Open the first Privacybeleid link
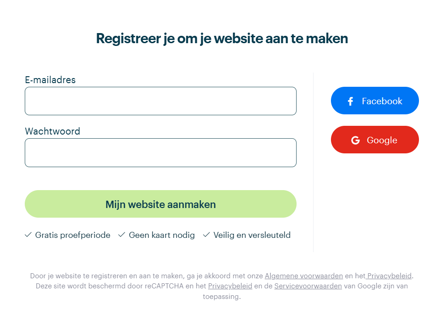 (389, 276)
